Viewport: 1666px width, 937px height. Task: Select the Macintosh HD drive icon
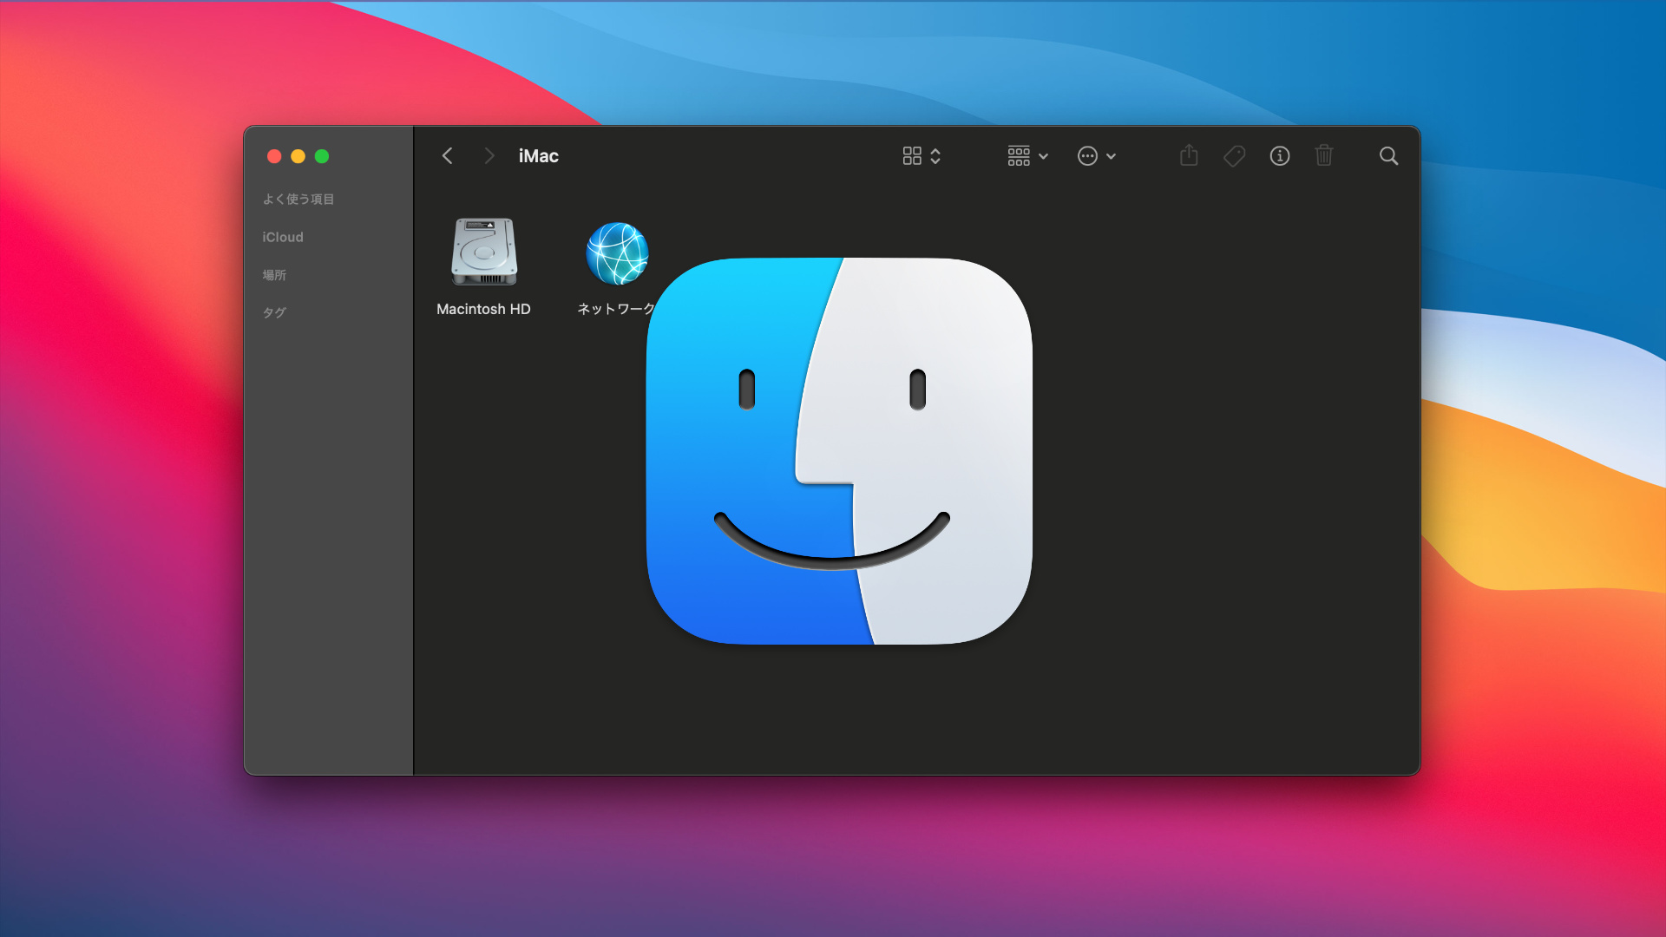coord(484,252)
